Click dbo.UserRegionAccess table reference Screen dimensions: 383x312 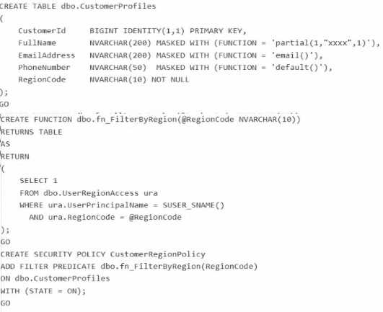pyautogui.click(x=91, y=193)
